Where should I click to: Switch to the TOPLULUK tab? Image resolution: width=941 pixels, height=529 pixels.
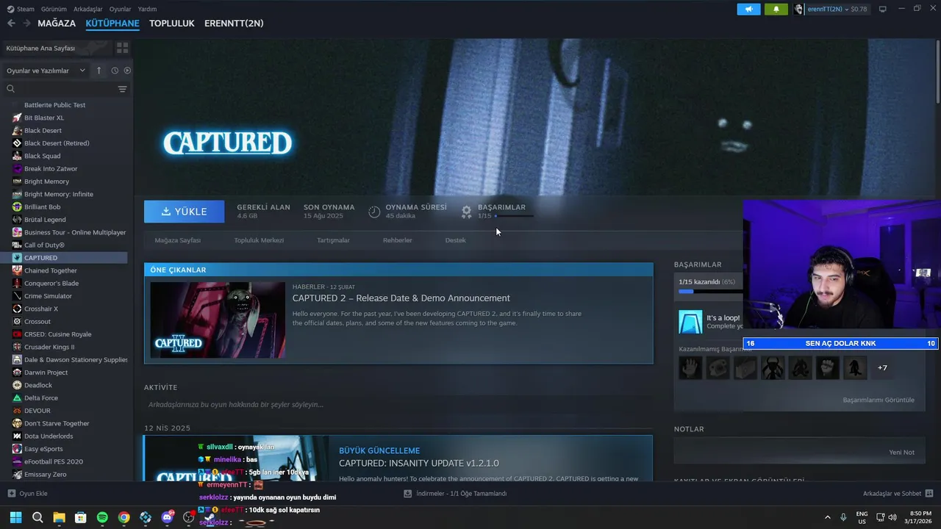pos(171,24)
